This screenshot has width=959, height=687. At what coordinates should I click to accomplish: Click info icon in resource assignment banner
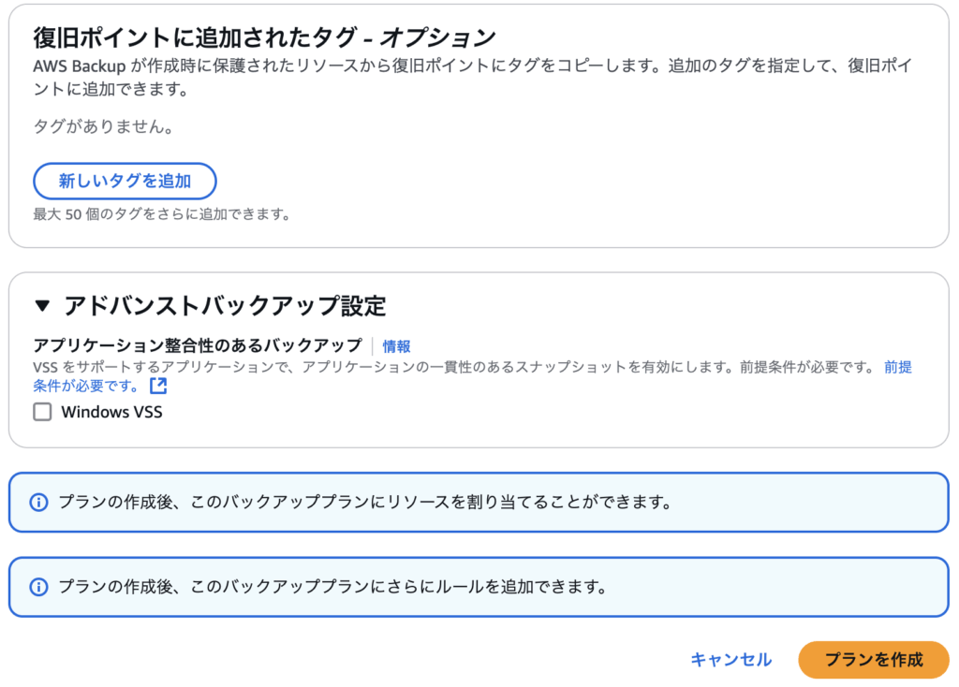pos(39,503)
